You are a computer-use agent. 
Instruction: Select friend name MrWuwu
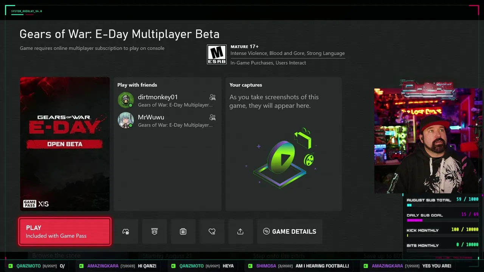pos(151,117)
